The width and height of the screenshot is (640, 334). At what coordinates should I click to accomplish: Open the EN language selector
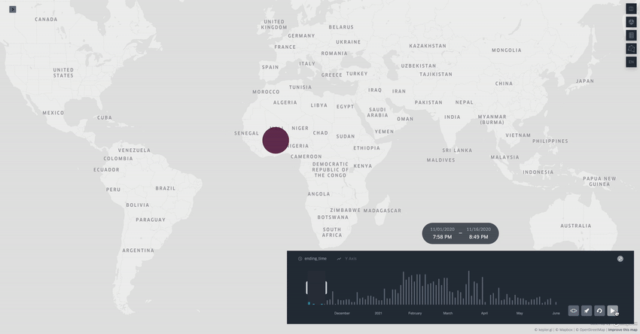click(x=631, y=62)
